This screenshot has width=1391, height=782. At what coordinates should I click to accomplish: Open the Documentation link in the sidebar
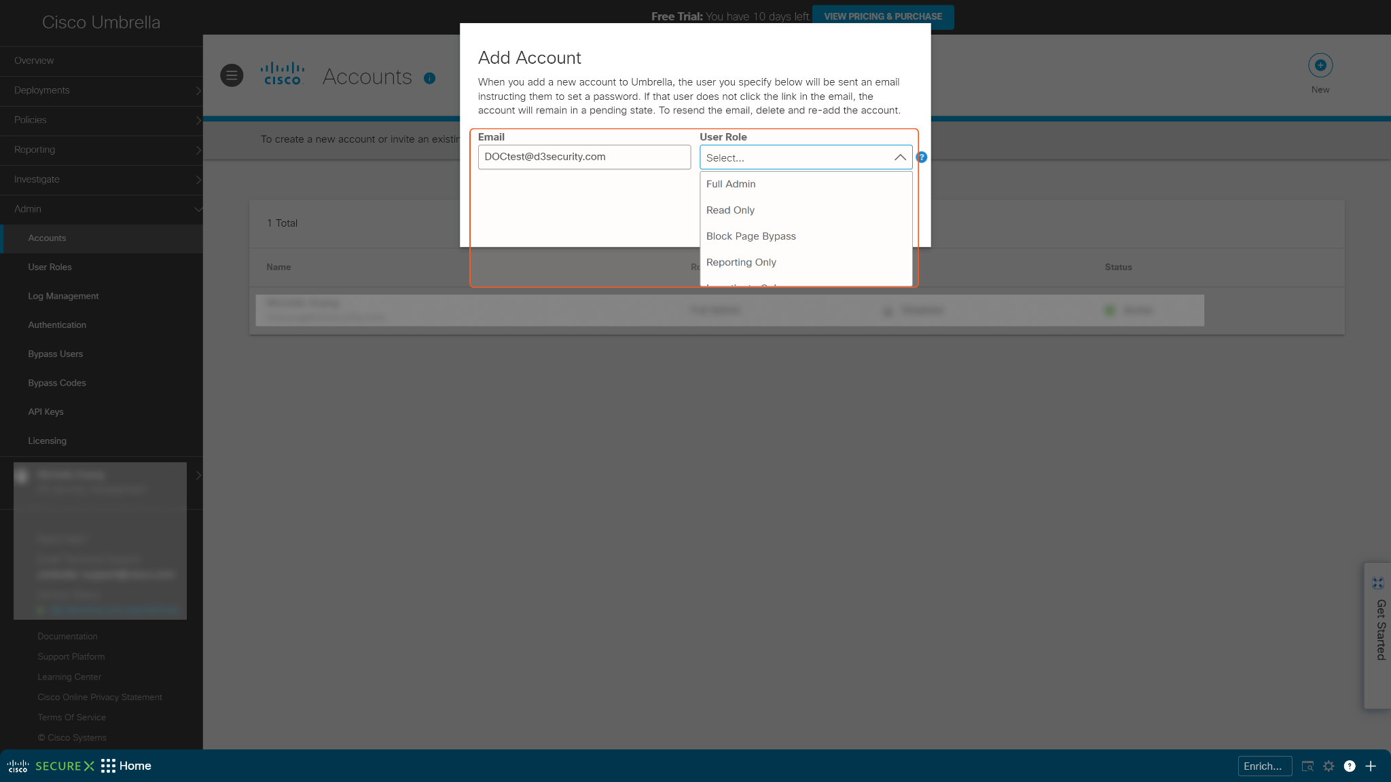pyautogui.click(x=67, y=637)
